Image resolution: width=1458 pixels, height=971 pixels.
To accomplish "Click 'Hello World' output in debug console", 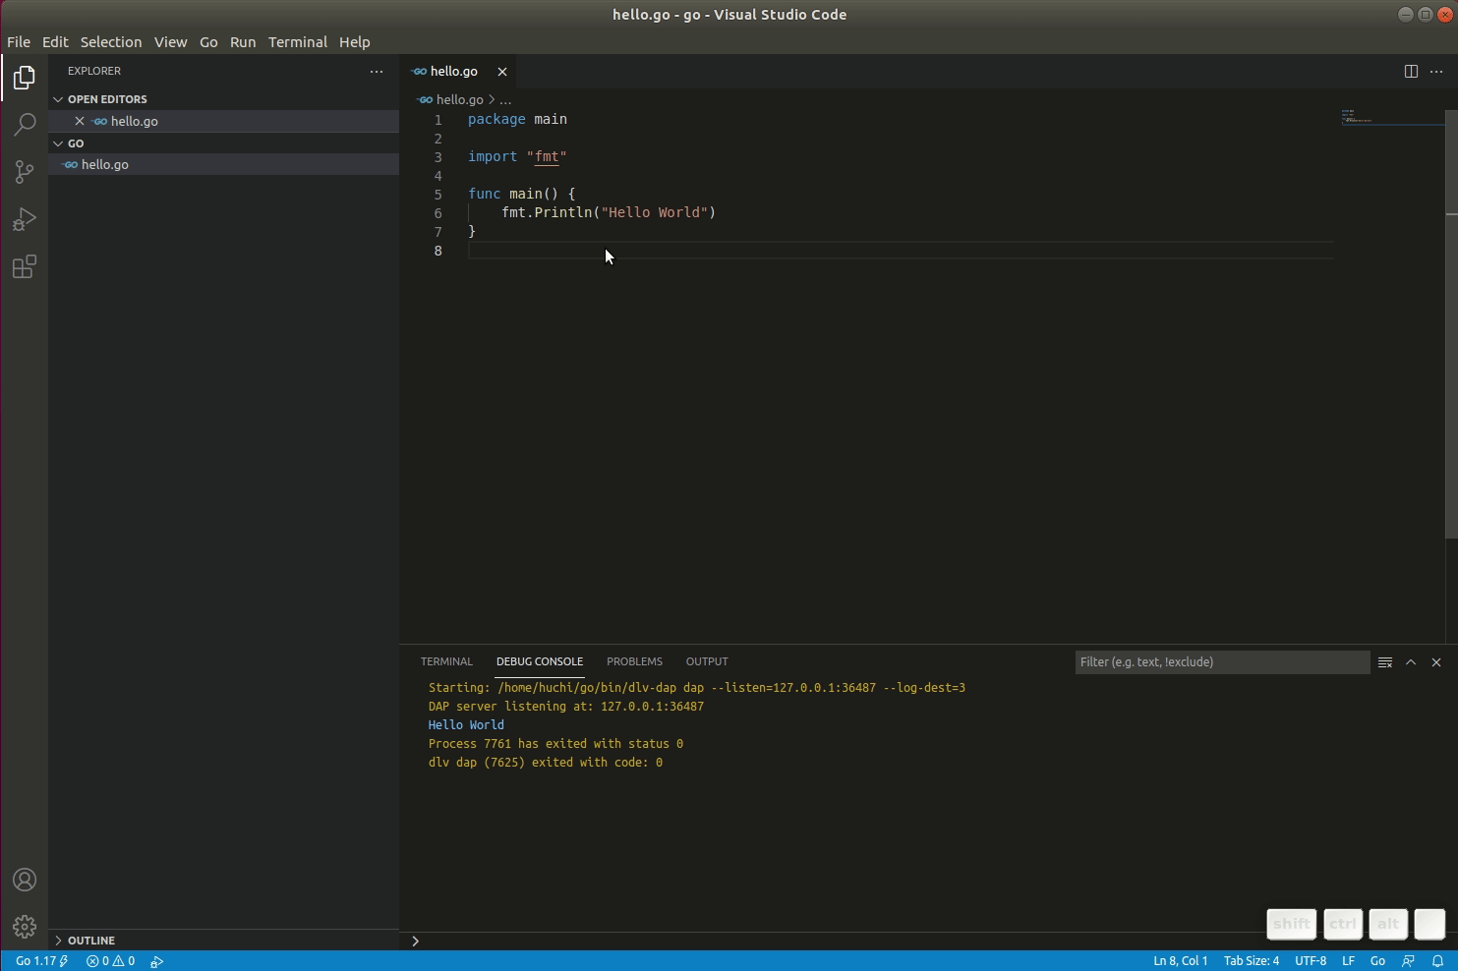I will [x=466, y=725].
